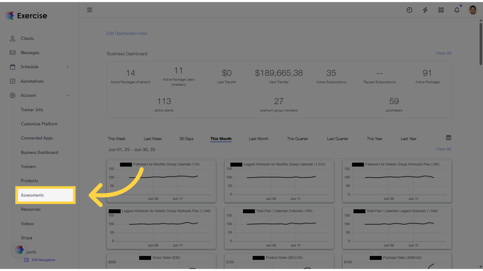Viewport: 483px width, 271px height.
Task: Open notifications via the bell icon
Action: tap(456, 10)
